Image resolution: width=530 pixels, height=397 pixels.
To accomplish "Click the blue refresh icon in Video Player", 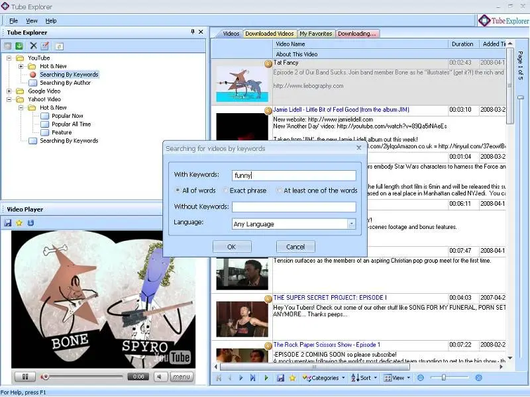I will (30, 223).
